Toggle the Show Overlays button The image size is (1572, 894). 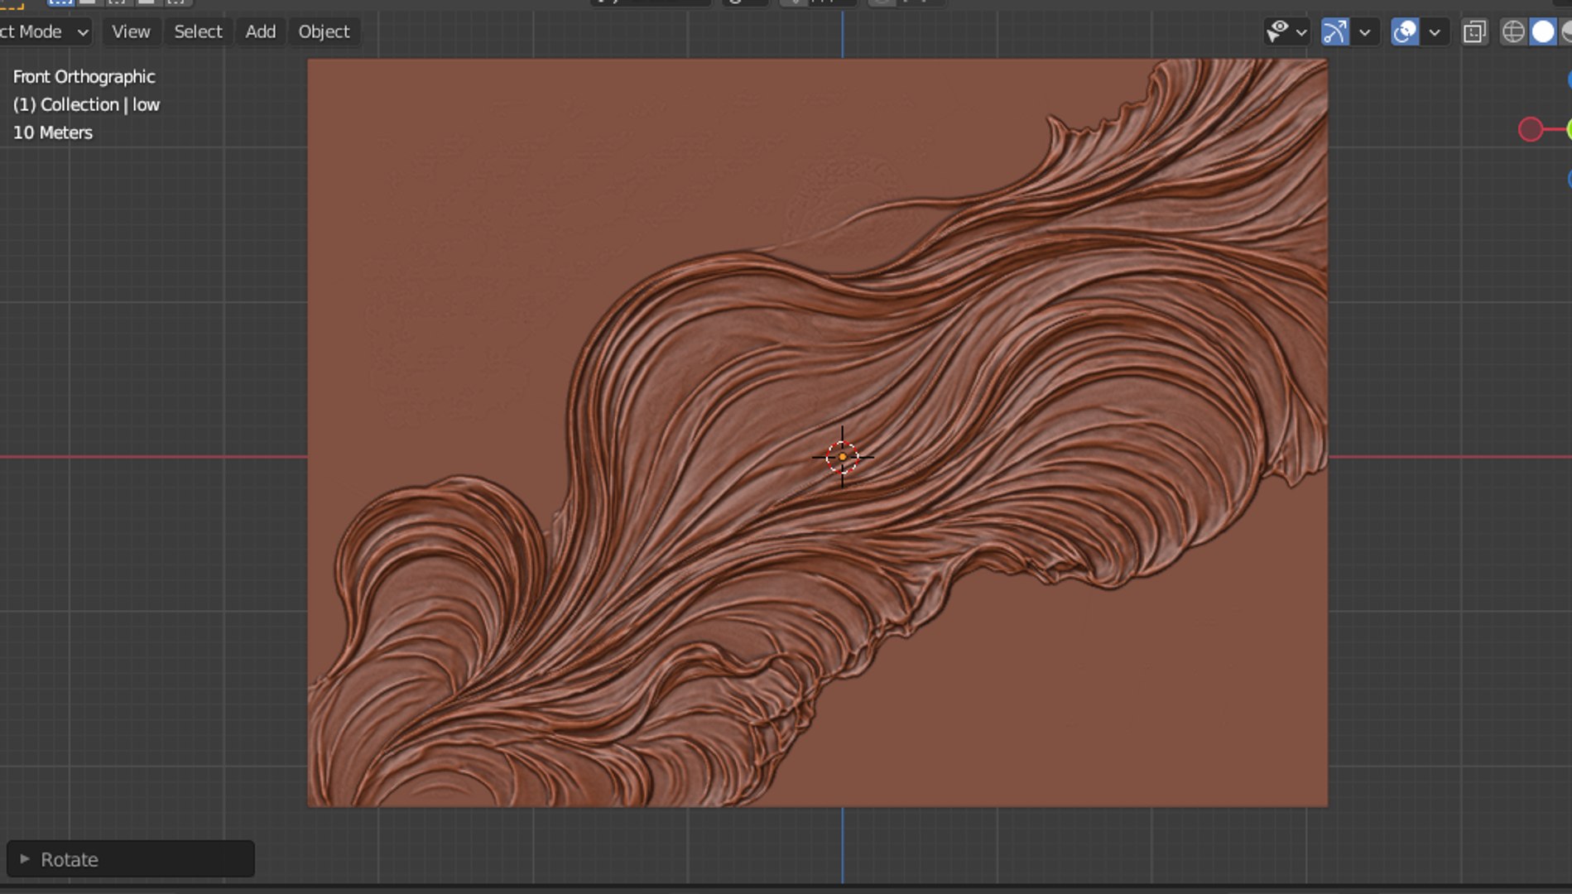coord(1405,32)
